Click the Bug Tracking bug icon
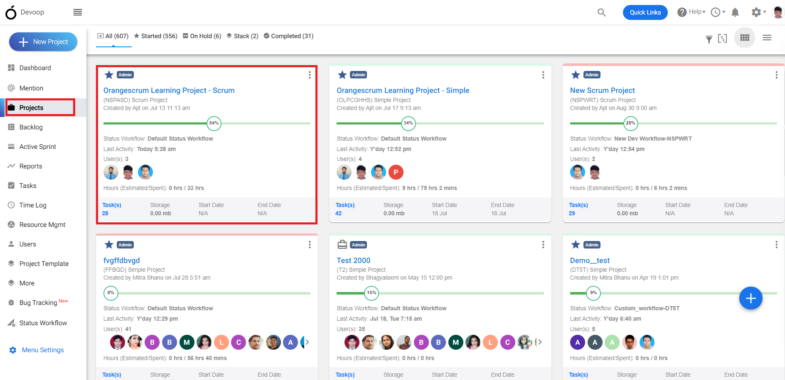785x380 pixels. click(x=11, y=303)
